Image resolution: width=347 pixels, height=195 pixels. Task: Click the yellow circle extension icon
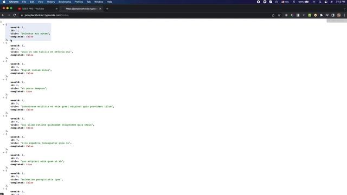(x=316, y=15)
